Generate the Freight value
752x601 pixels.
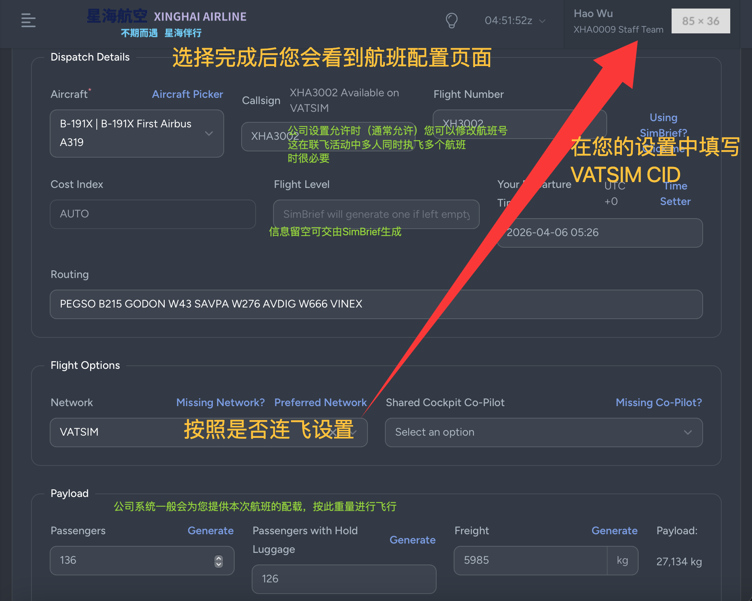click(x=614, y=531)
